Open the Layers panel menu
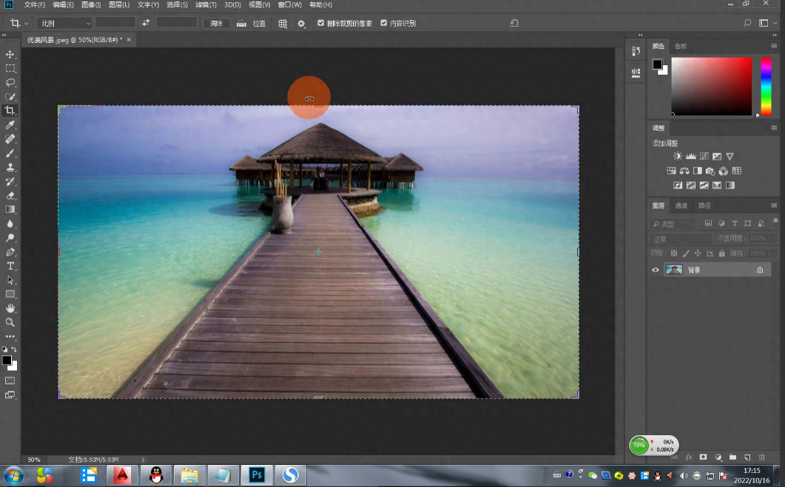 click(x=774, y=205)
